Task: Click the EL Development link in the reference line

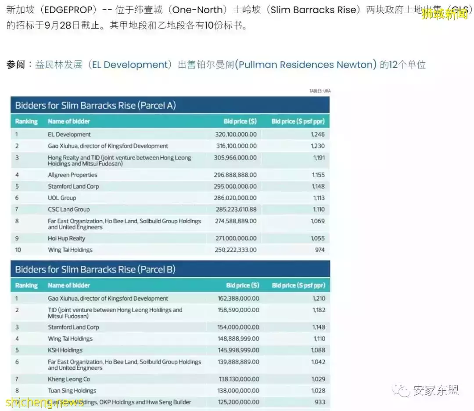Action: click(130, 64)
